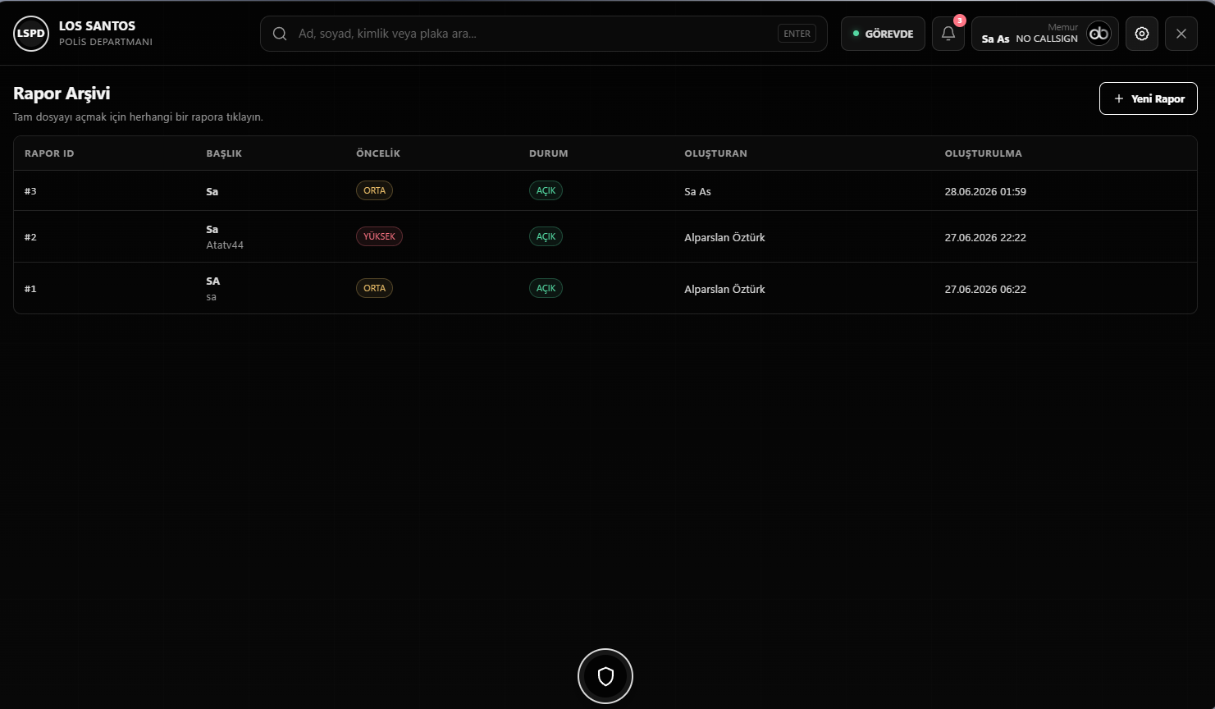Click the AÇIK status on report #1
The height and width of the screenshot is (709, 1215).
tap(546, 288)
